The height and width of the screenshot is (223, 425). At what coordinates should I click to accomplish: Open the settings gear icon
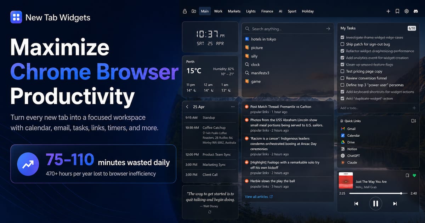pyautogui.click(x=407, y=11)
